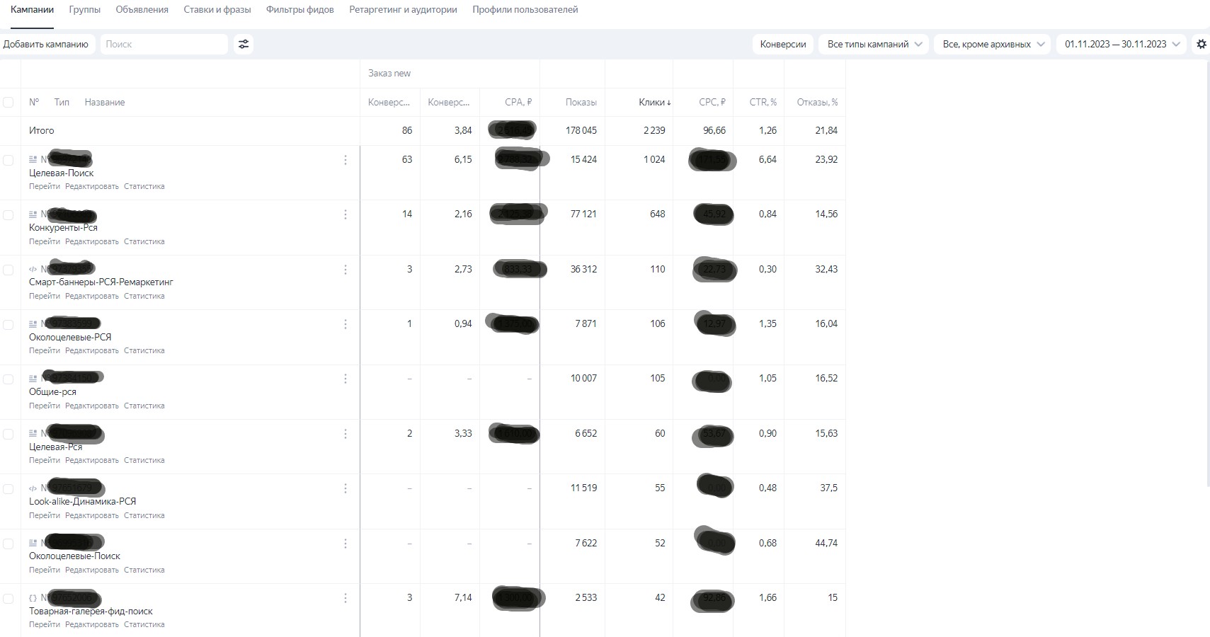This screenshot has height=637, width=1210.
Task: Open three-dot menu for Целевая-Поиск campaign
Action: [x=346, y=160]
